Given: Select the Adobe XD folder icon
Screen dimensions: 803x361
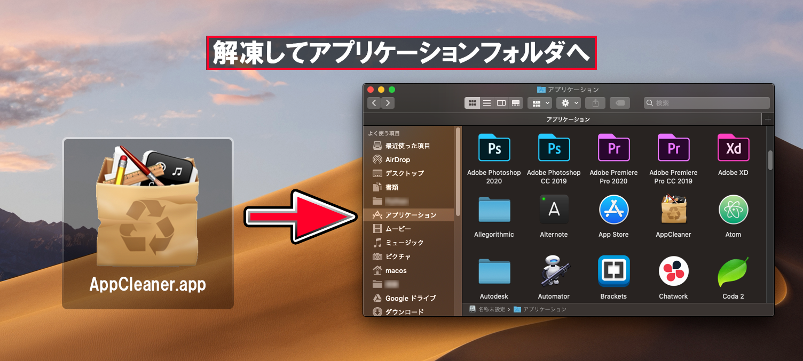Looking at the screenshot, I should point(733,148).
